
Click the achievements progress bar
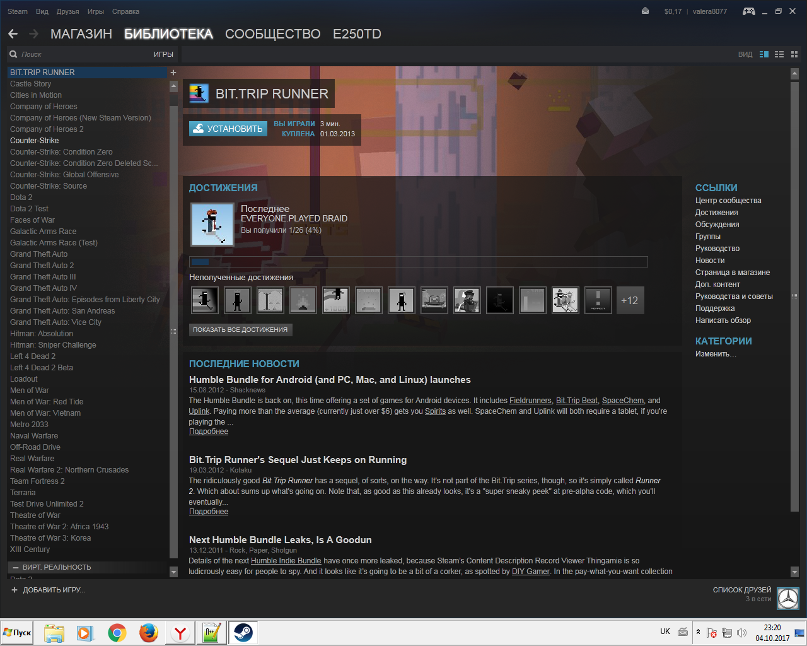click(x=418, y=262)
